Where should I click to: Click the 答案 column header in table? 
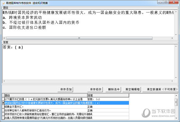click(108, 95)
